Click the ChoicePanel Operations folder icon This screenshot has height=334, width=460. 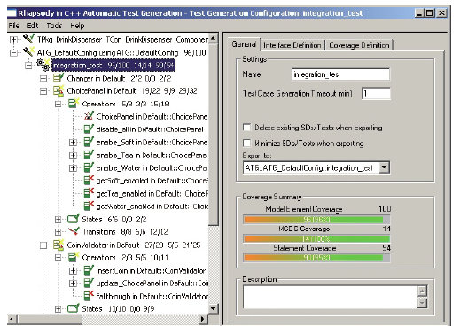[x=74, y=104]
